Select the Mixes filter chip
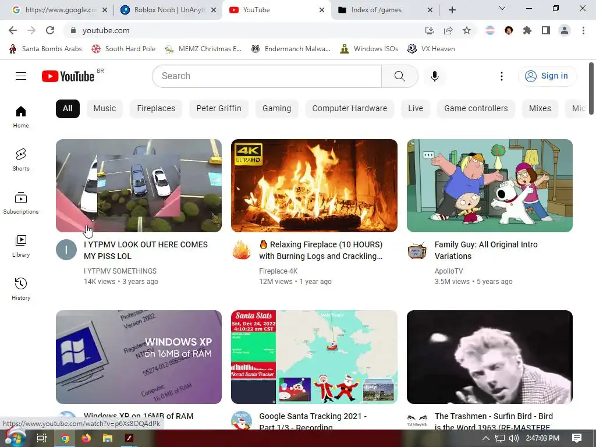This screenshot has width=596, height=447. click(x=540, y=109)
